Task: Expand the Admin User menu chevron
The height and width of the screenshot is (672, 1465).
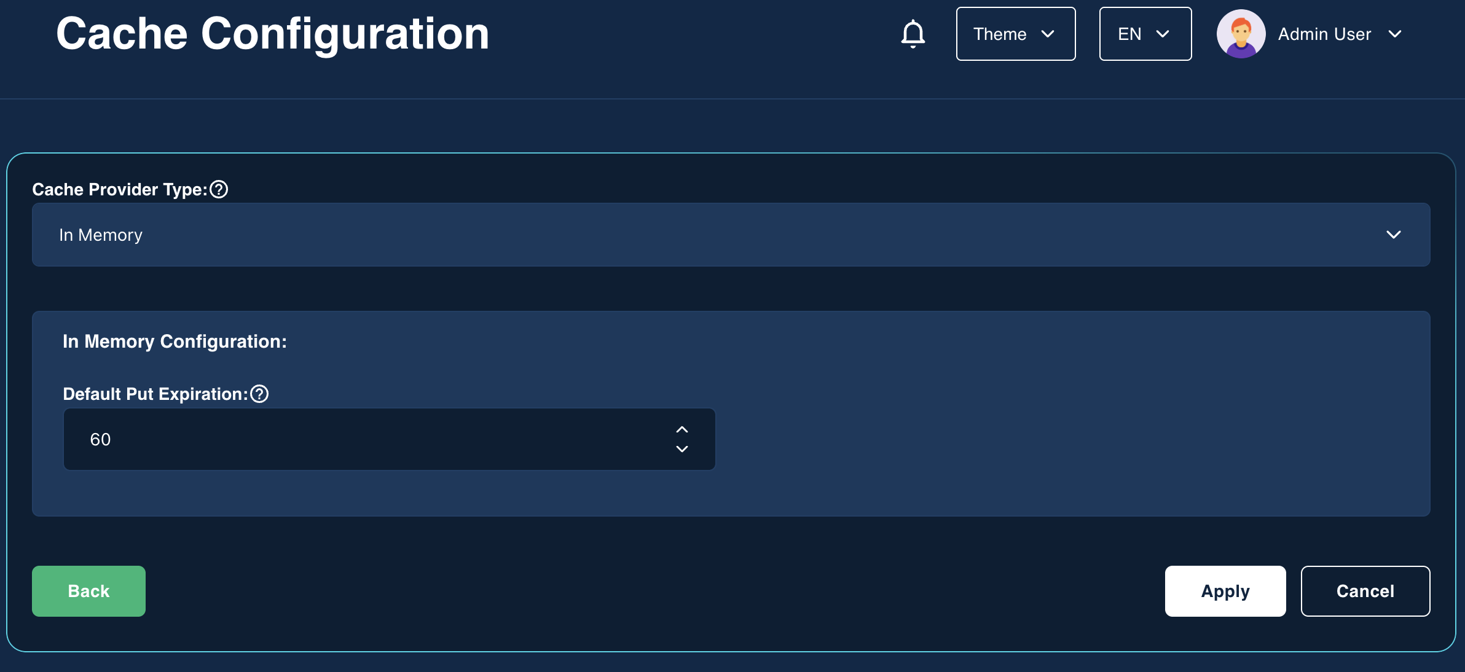Action: point(1394,34)
